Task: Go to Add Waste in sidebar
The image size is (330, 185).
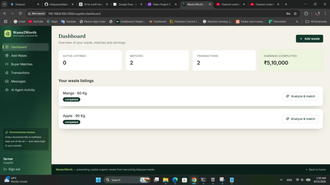Action: pos(26,56)
